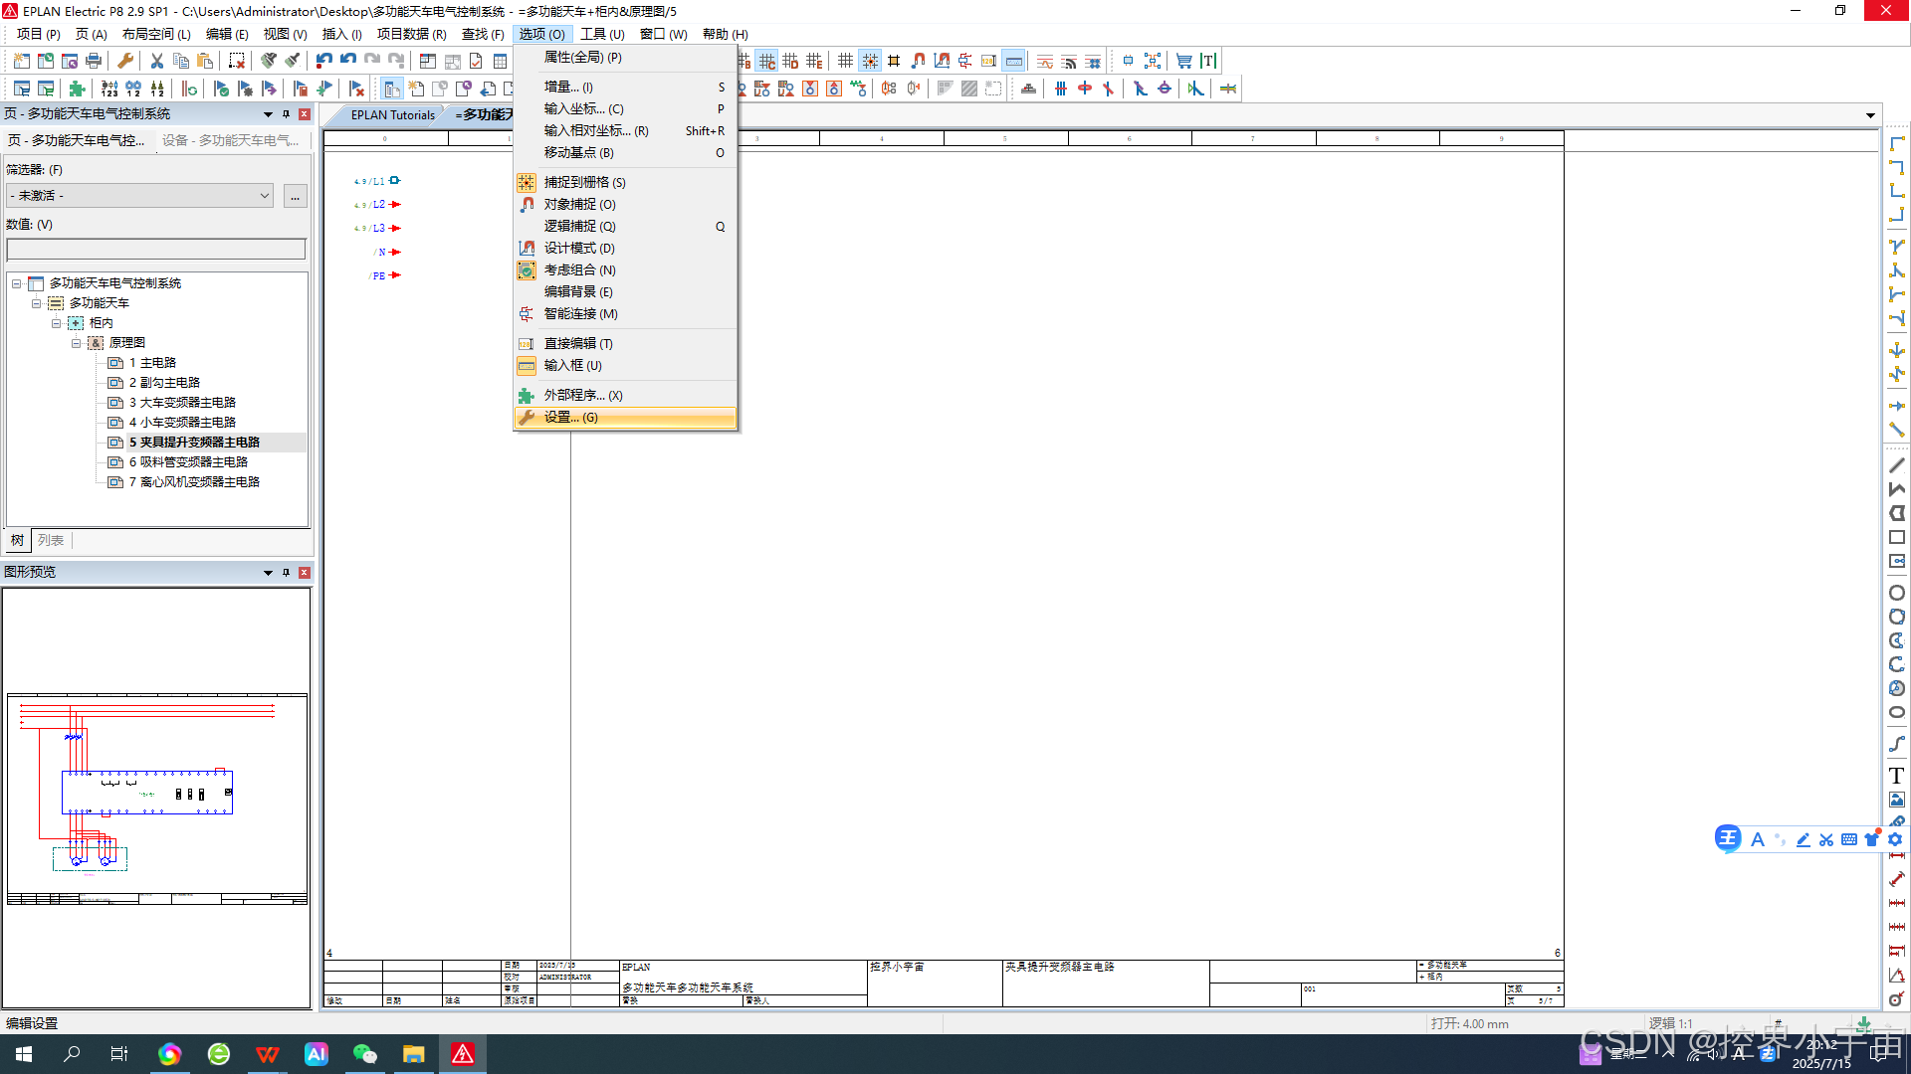Collapse the 原理图 tree node
This screenshot has width=1911, height=1074.
76,343
